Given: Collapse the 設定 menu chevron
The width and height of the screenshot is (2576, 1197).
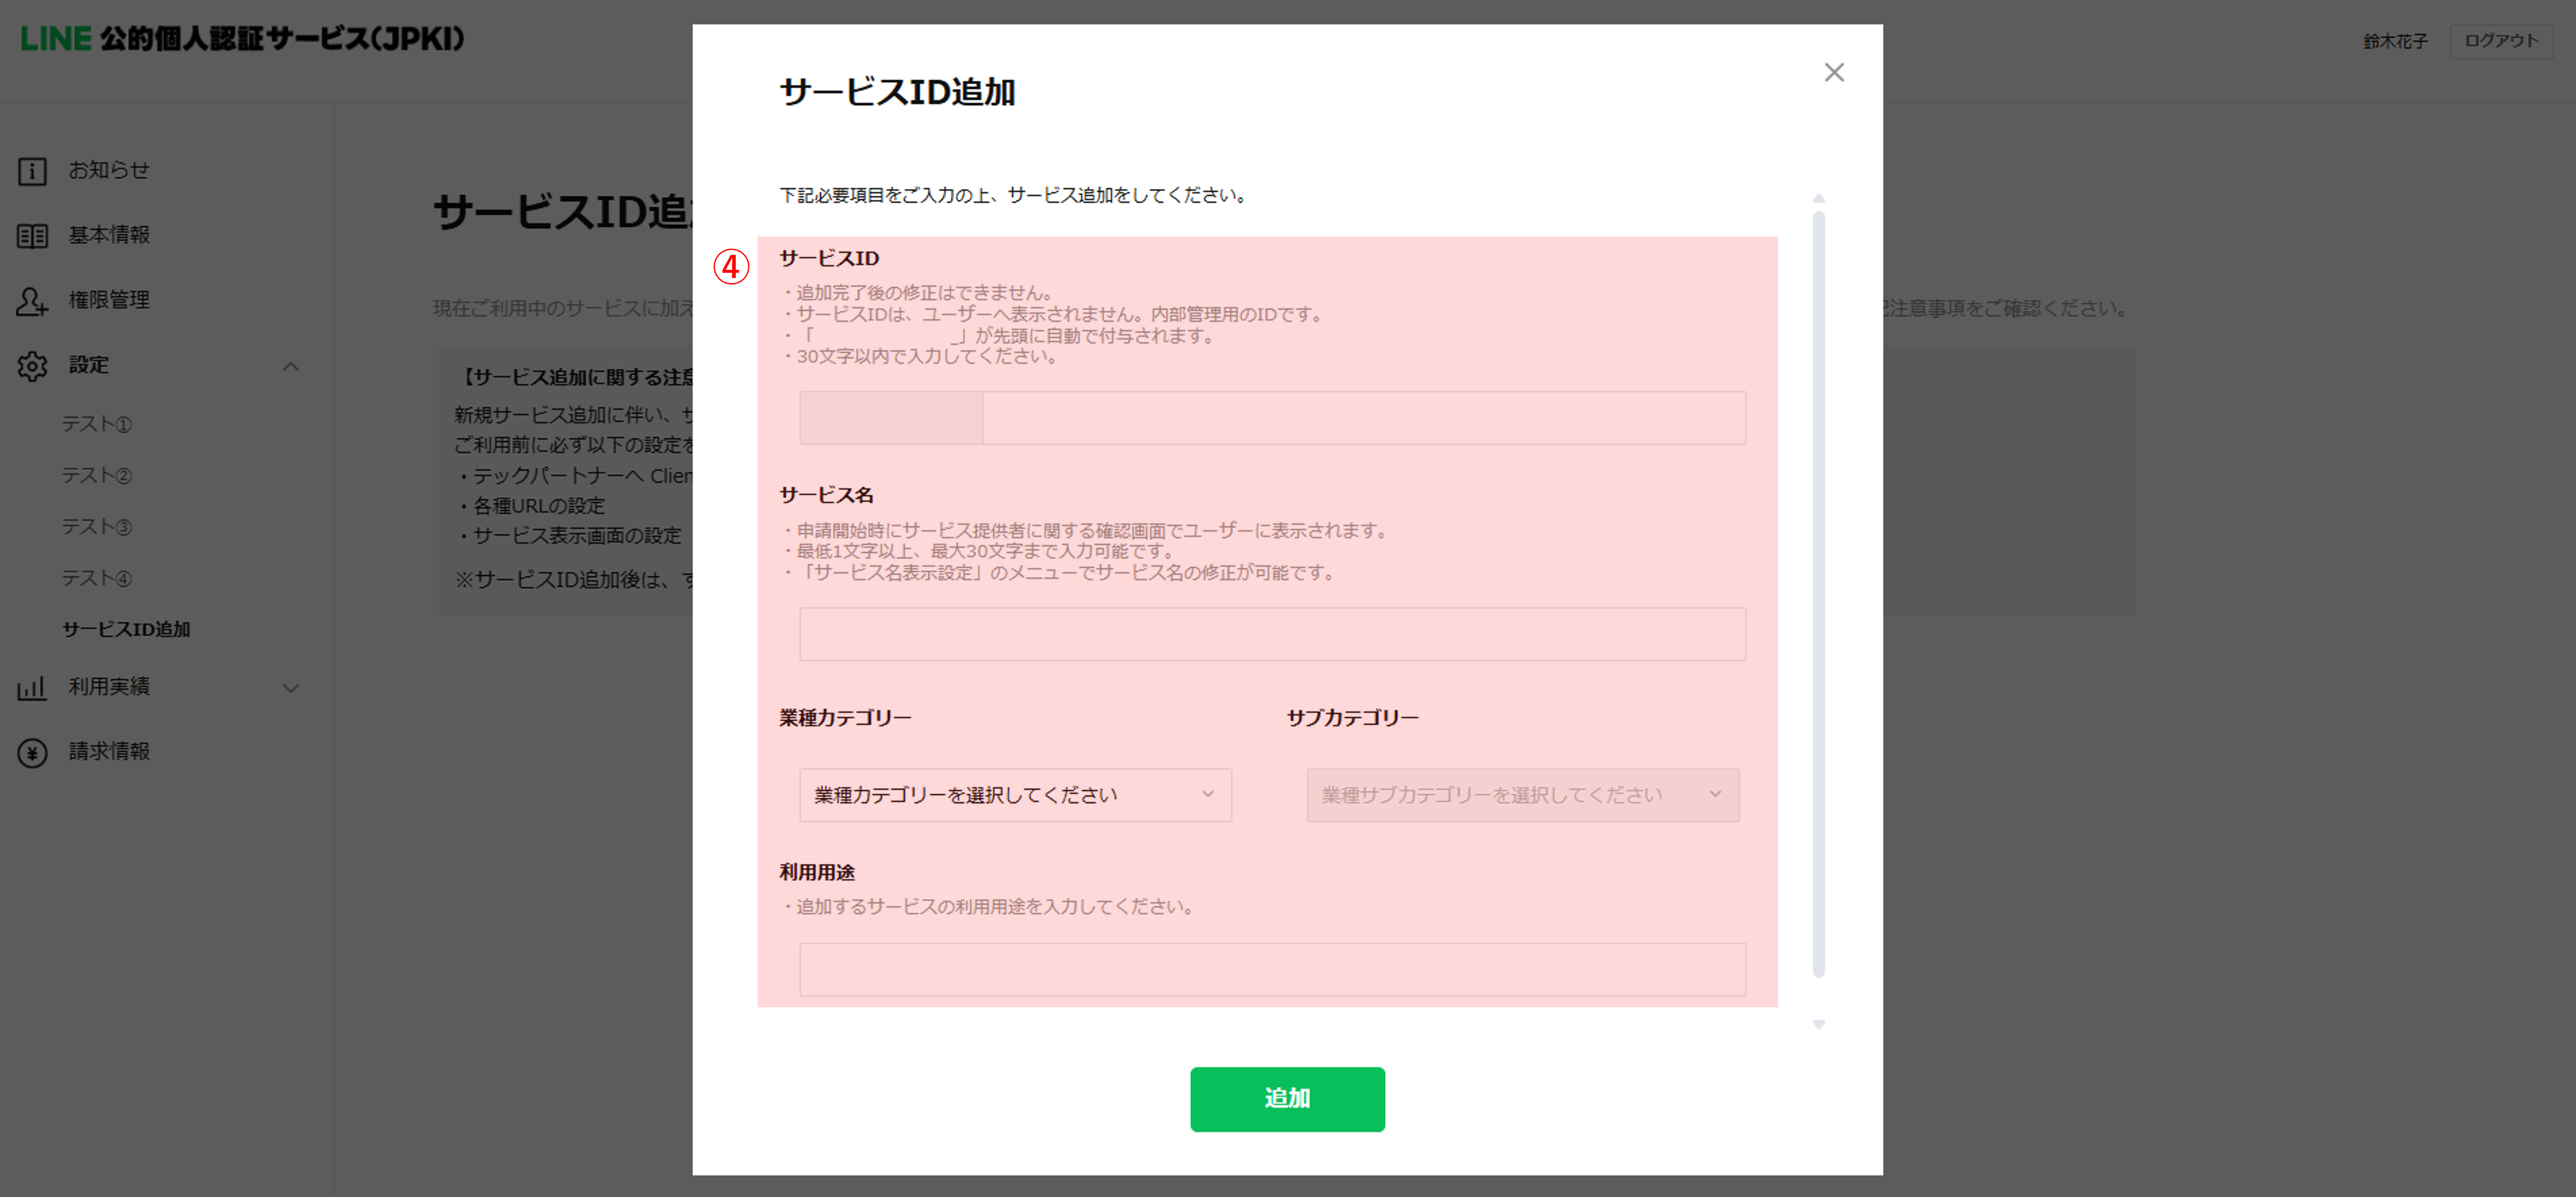Looking at the screenshot, I should pos(291,367).
